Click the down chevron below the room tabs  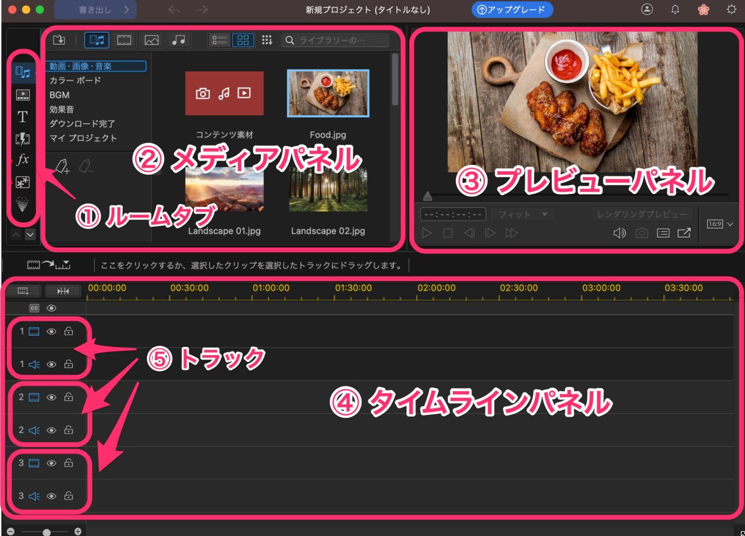(x=30, y=235)
